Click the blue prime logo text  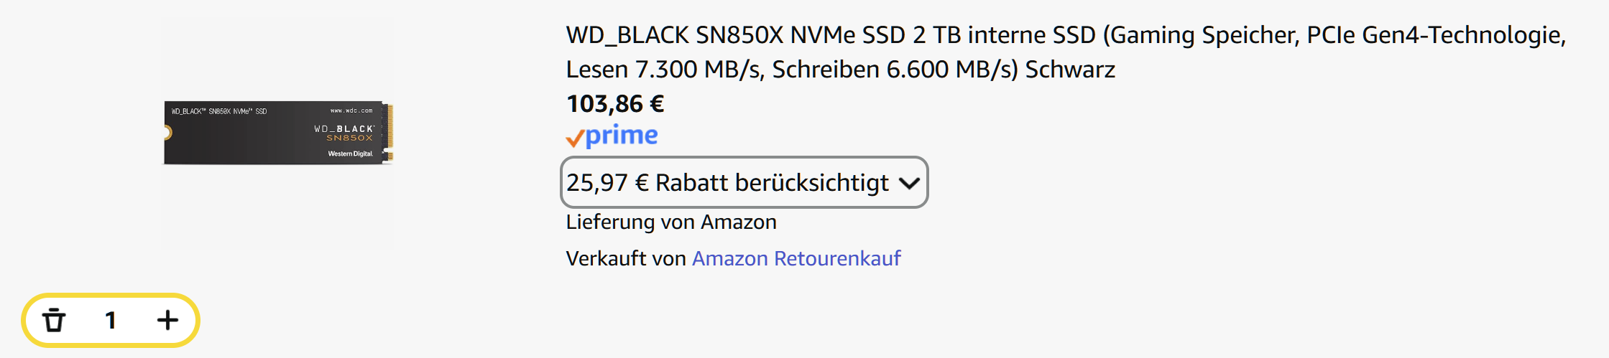tap(622, 135)
